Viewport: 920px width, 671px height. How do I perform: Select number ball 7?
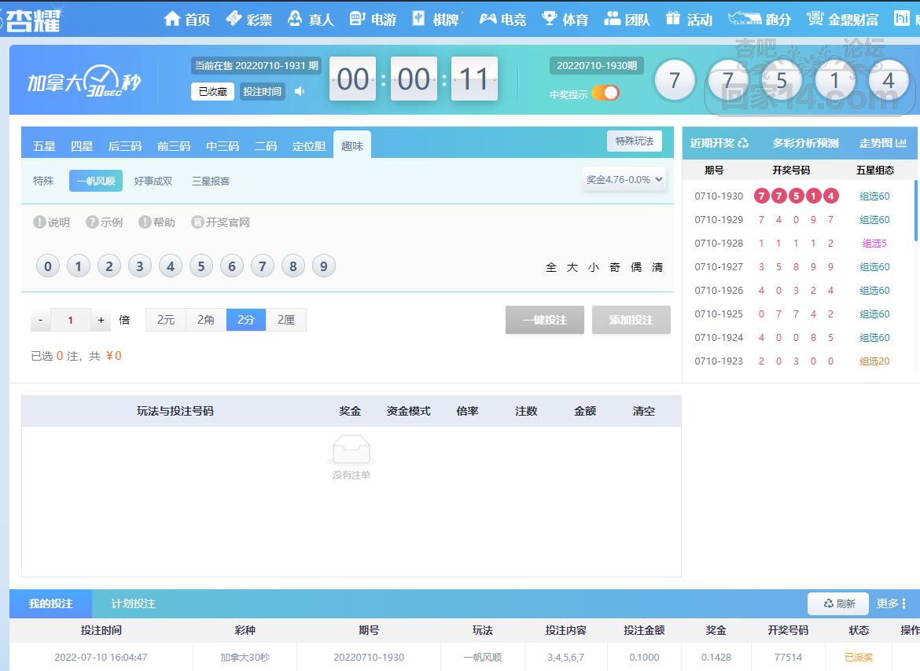click(x=262, y=266)
